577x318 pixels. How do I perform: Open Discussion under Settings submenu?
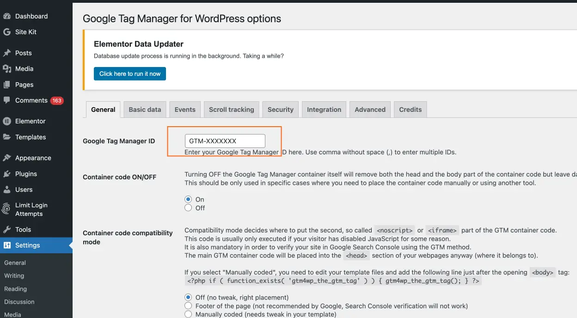pyautogui.click(x=19, y=302)
